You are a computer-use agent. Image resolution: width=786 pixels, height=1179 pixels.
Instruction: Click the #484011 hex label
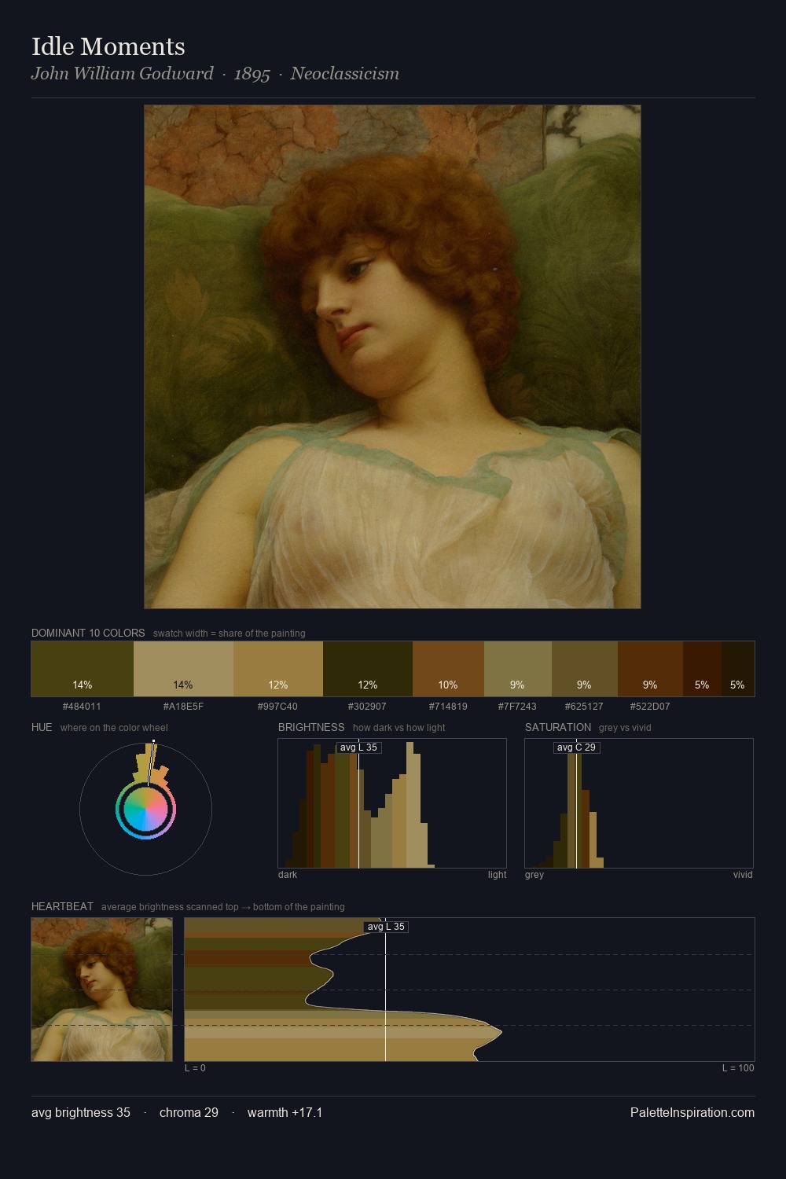click(83, 707)
